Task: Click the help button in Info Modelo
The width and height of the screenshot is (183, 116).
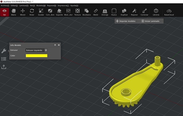Action: (55, 45)
